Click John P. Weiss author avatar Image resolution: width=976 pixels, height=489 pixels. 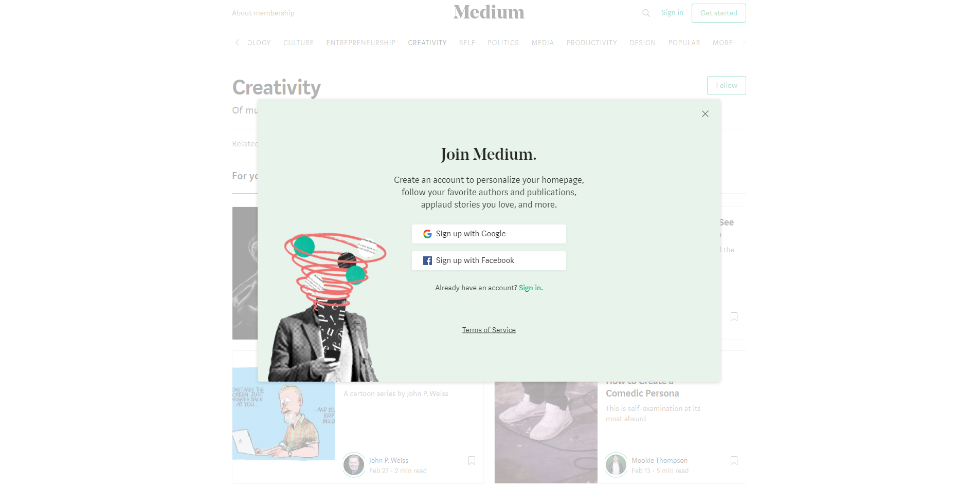(x=354, y=465)
